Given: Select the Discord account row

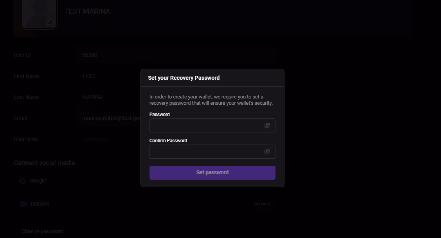Looking at the screenshot, I should (39, 204).
